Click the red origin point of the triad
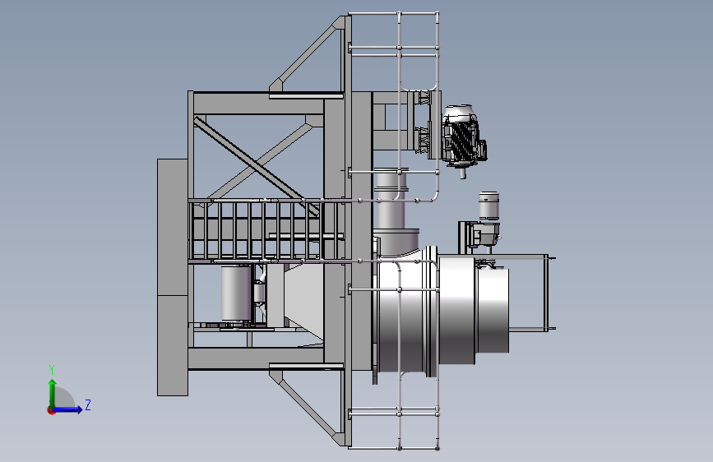 pos(51,411)
